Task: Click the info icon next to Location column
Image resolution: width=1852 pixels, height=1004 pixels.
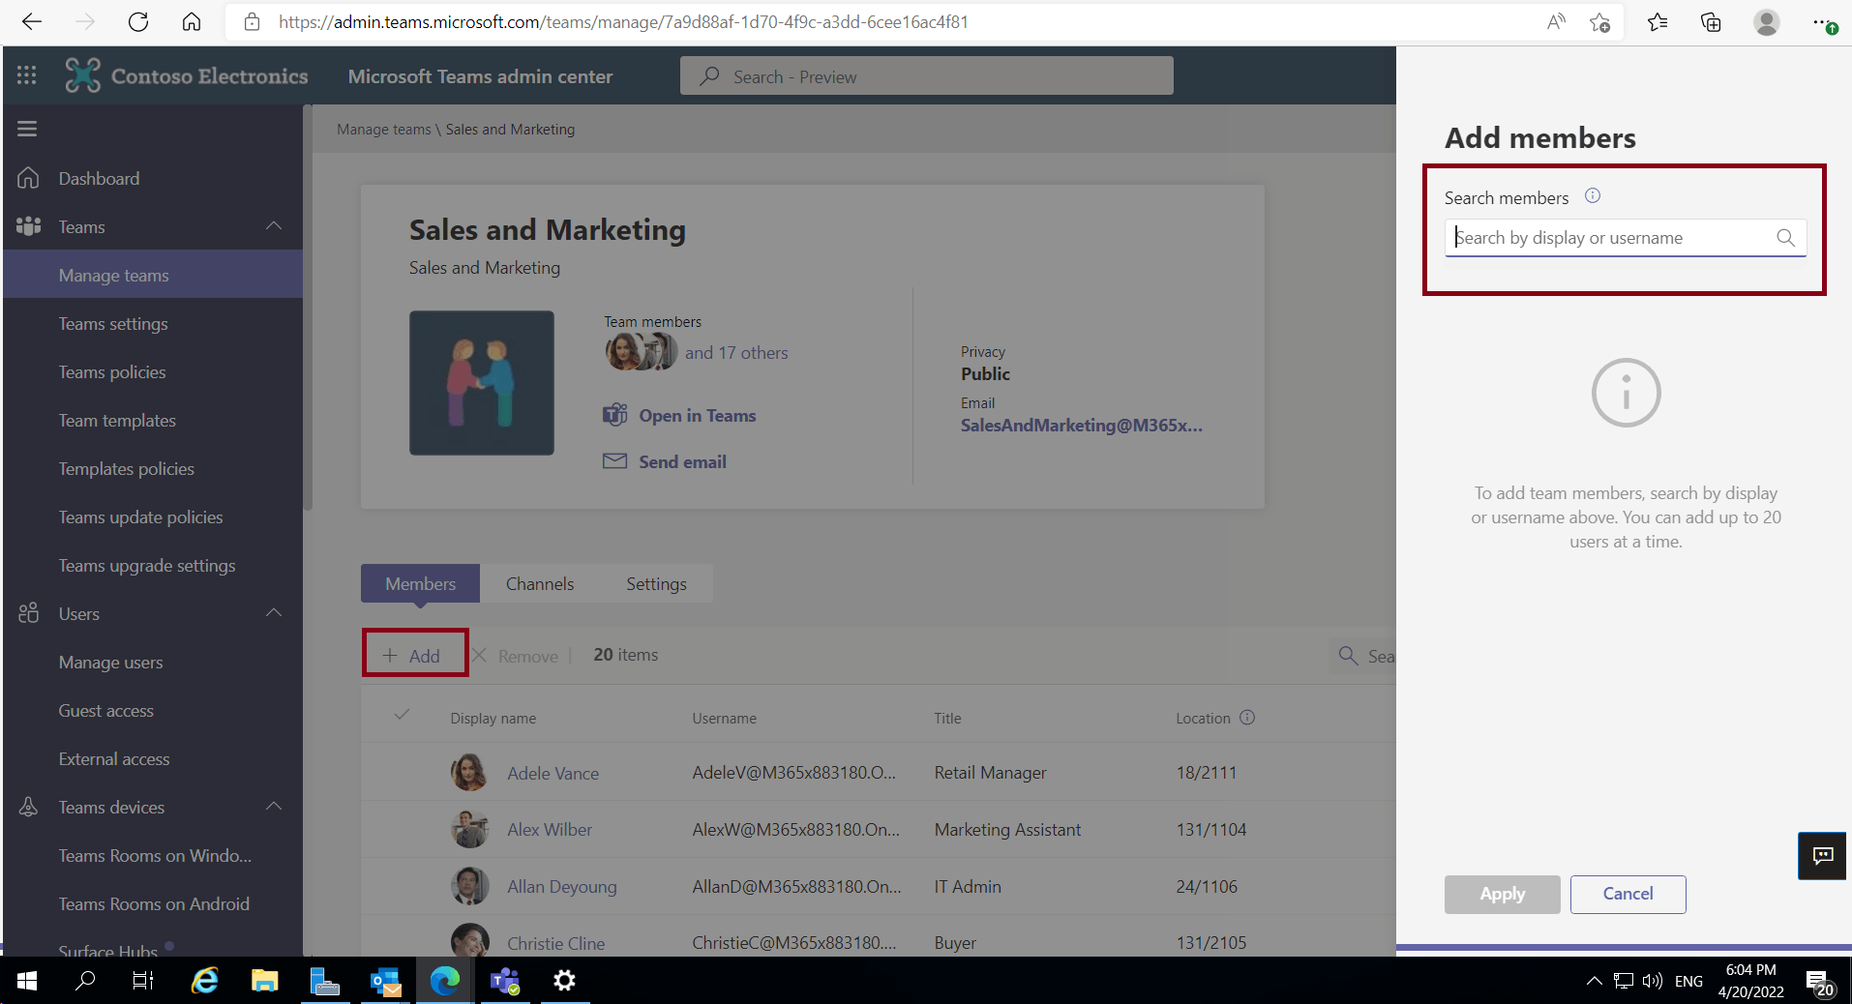Action: coord(1247,718)
